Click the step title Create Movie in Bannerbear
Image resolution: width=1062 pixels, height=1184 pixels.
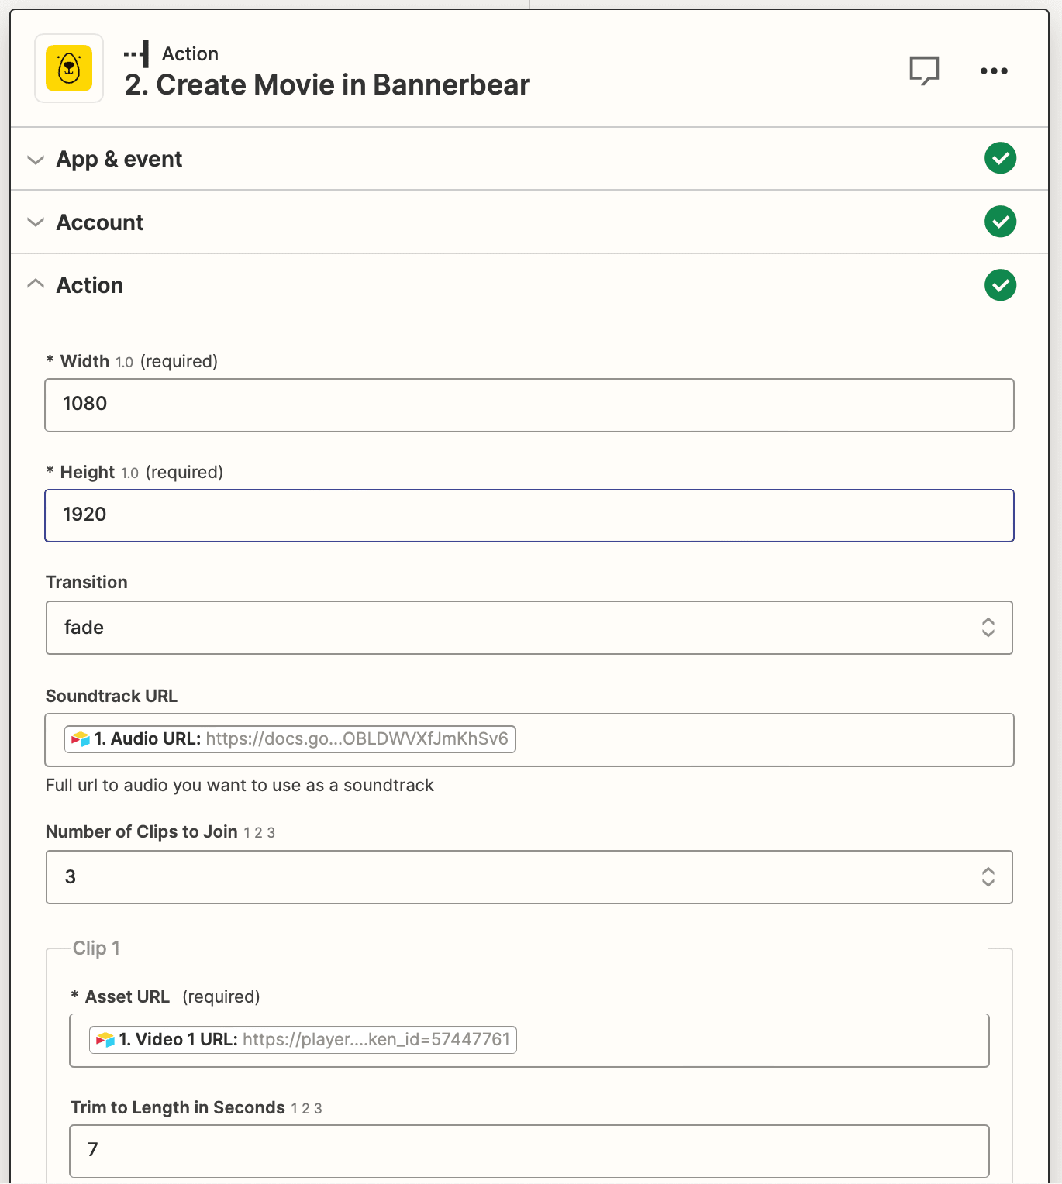[x=327, y=84]
